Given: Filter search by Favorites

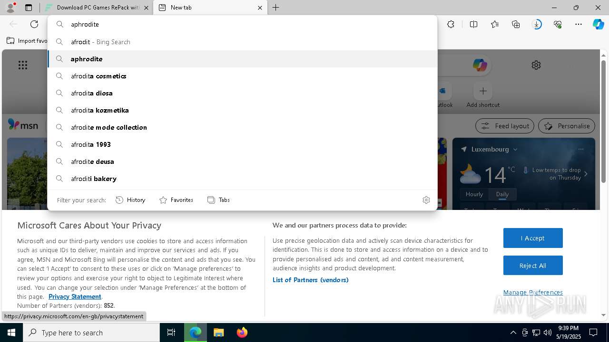Looking at the screenshot, I should click(176, 200).
